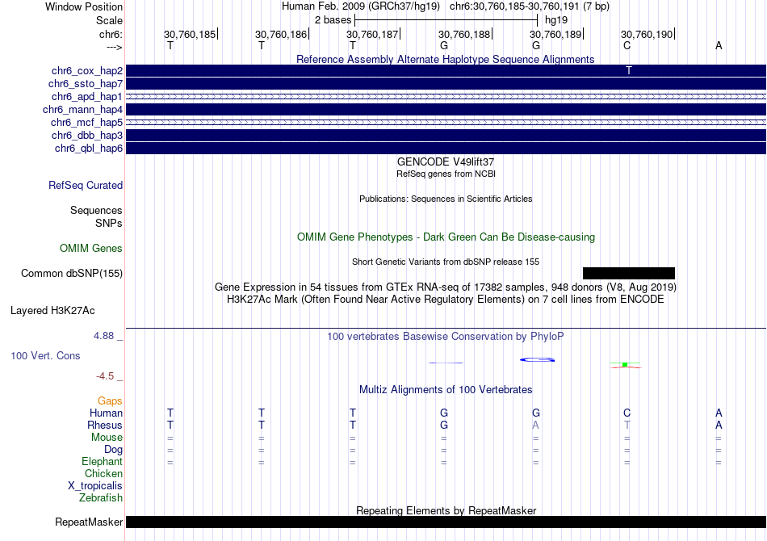This screenshot has height=541, width=767.
Task: Click Multiz Alignments of 100 Vertebrates title
Action: point(446,390)
